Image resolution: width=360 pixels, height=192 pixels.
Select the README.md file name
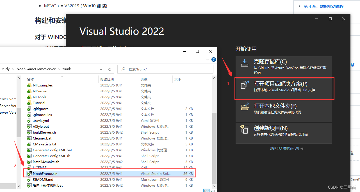pyautogui.click(x=43, y=180)
